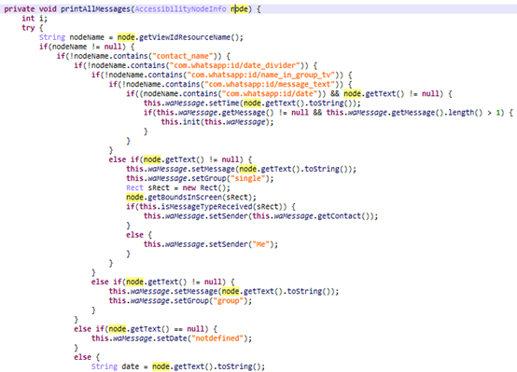Click the highlighted node parameter in signature

pos(239,9)
